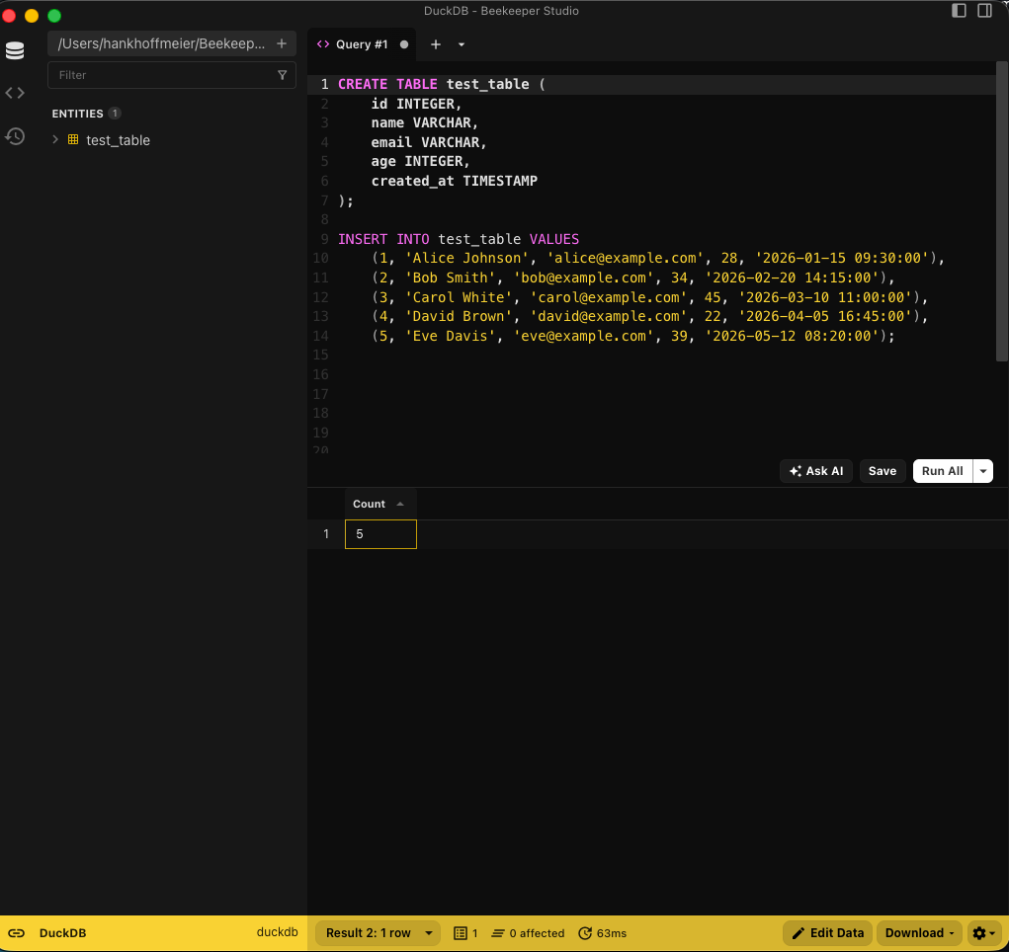Open the query history clock icon

(x=15, y=136)
